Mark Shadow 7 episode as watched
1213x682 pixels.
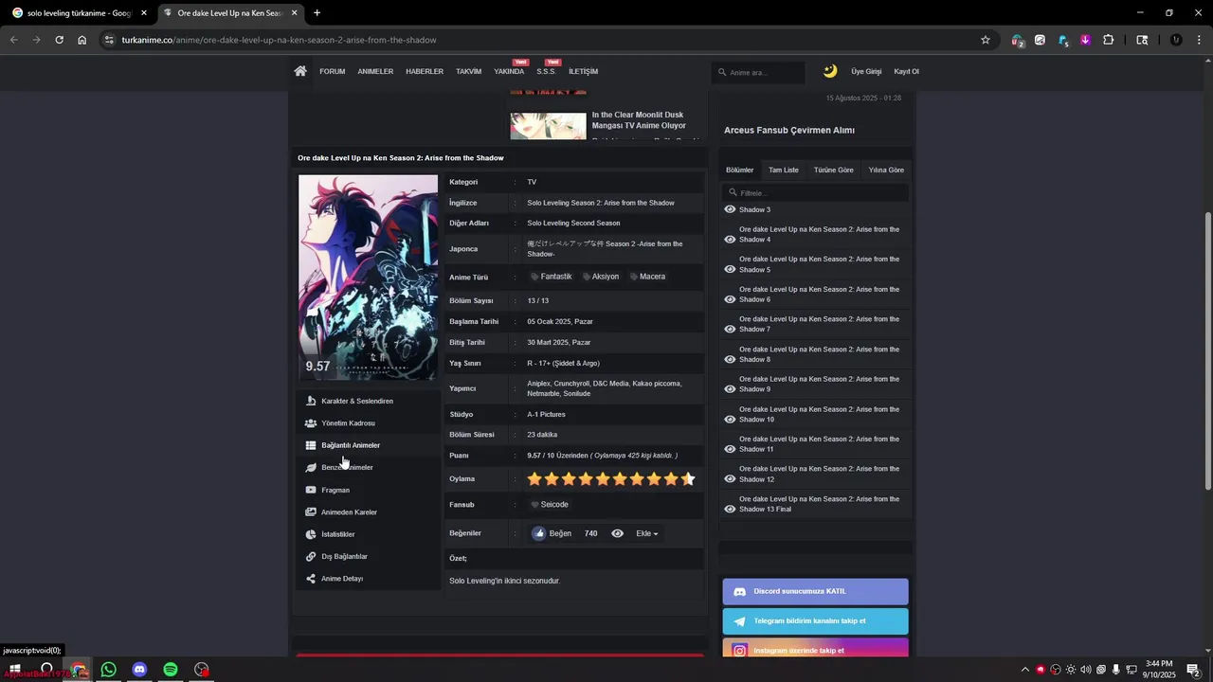[x=730, y=329]
